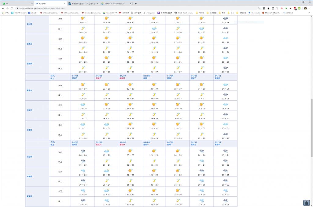The height and width of the screenshot is (207, 313).
Task: Open the 屏東縣 region link
Action: (30, 130)
